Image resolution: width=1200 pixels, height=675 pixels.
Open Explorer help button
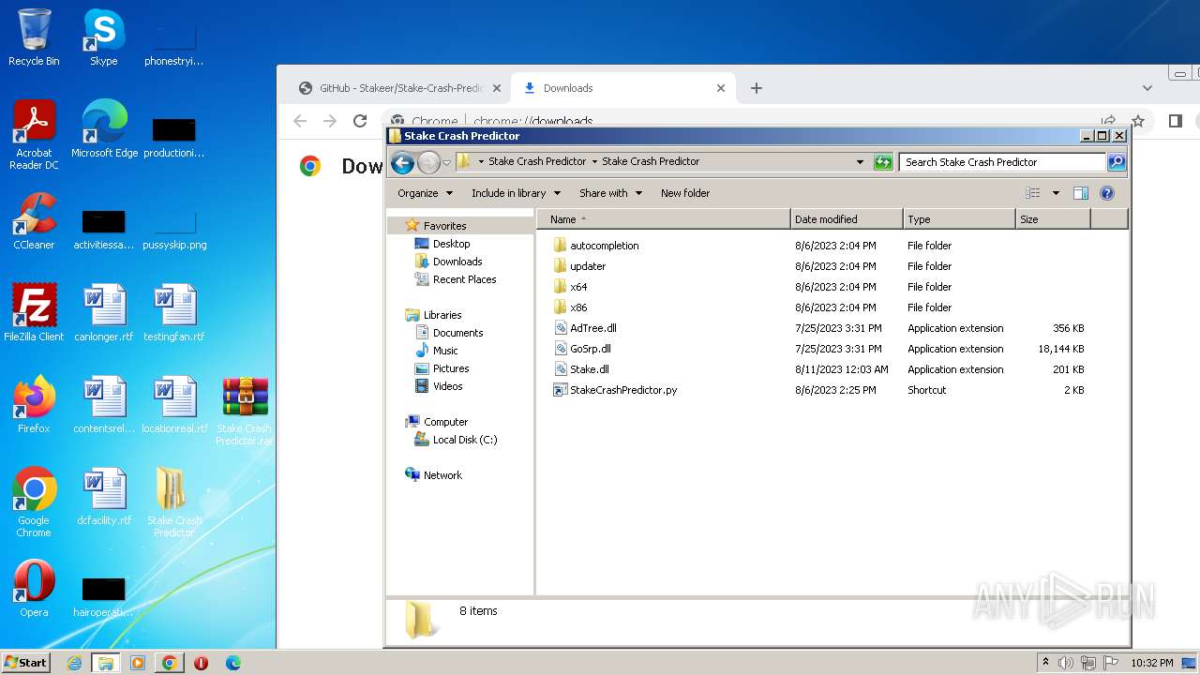1106,193
